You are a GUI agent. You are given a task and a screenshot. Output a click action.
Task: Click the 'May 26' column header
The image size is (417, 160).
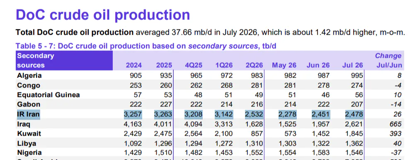click(284, 65)
